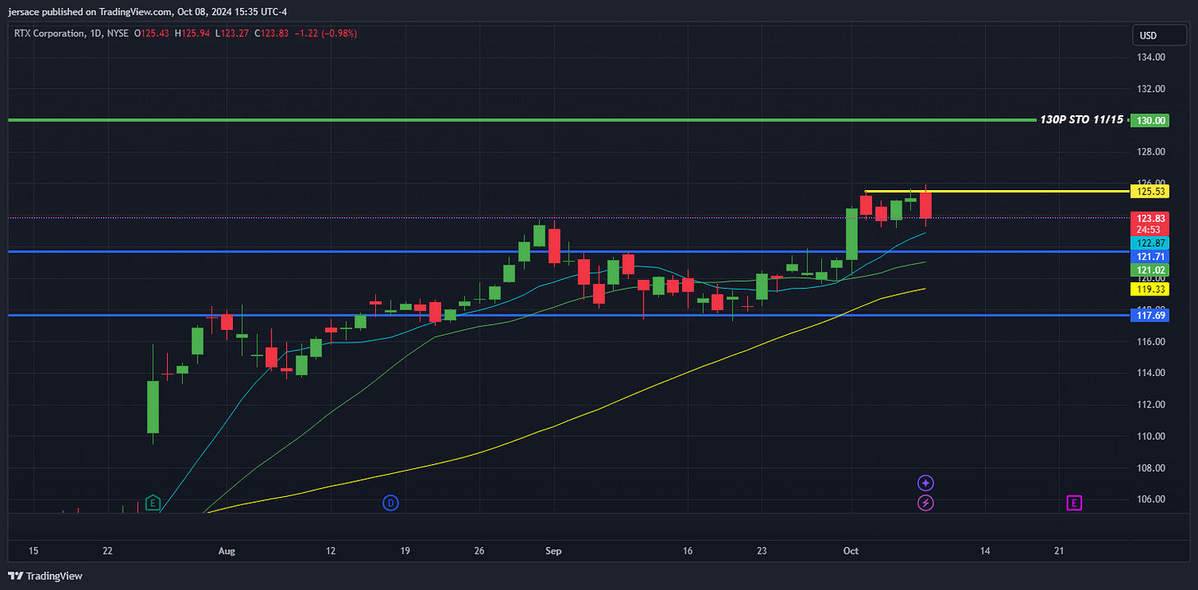Click the 106.00 price axis tick
Image resolution: width=1198 pixels, height=590 pixels.
[x=1150, y=499]
